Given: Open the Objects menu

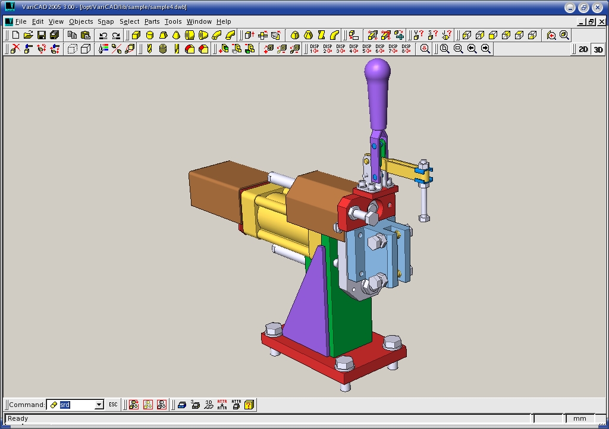Looking at the screenshot, I should coord(81,21).
